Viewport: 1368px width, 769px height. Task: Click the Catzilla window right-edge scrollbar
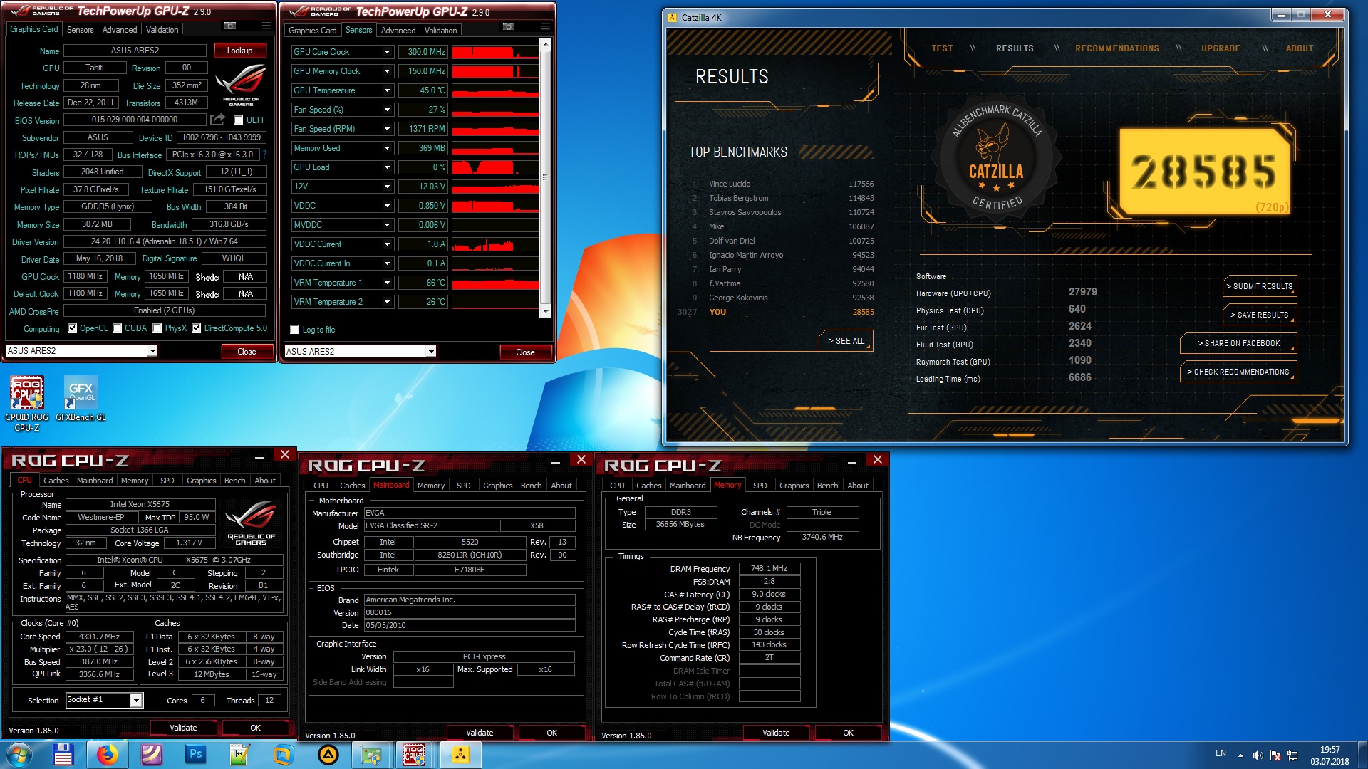1345,78
